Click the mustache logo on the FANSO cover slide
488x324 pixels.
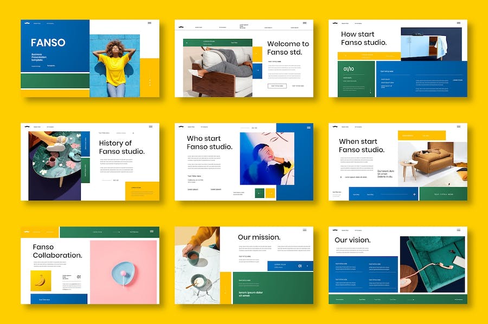click(x=27, y=23)
